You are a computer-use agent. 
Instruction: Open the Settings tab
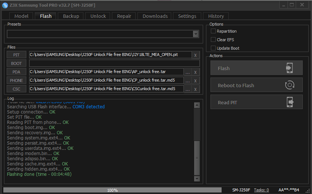click(x=187, y=16)
